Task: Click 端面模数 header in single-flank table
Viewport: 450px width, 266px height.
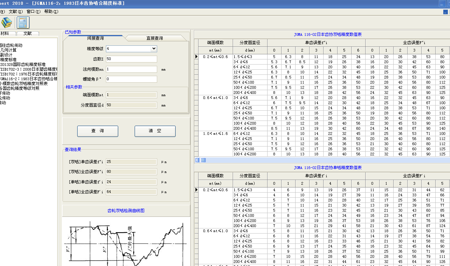Action: 216,176
